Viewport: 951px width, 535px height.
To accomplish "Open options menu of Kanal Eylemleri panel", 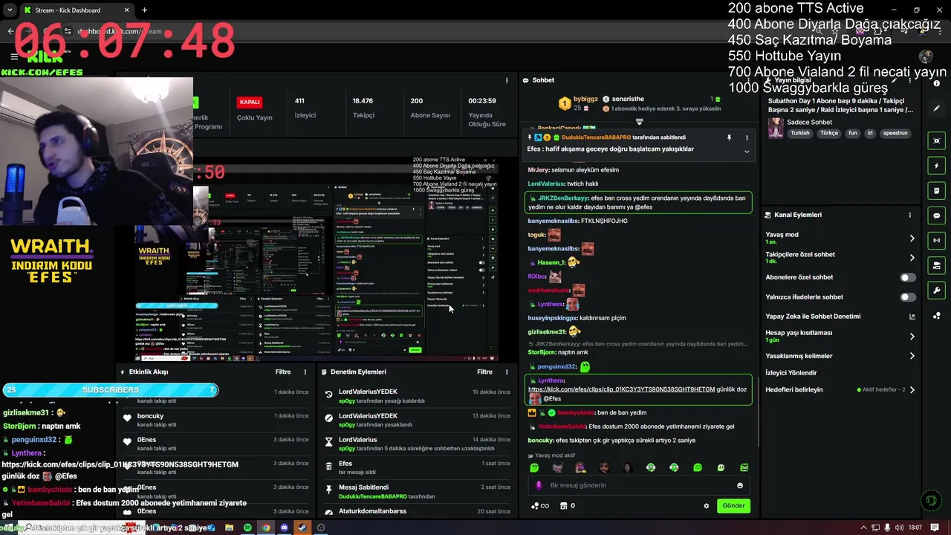I will 909,215.
